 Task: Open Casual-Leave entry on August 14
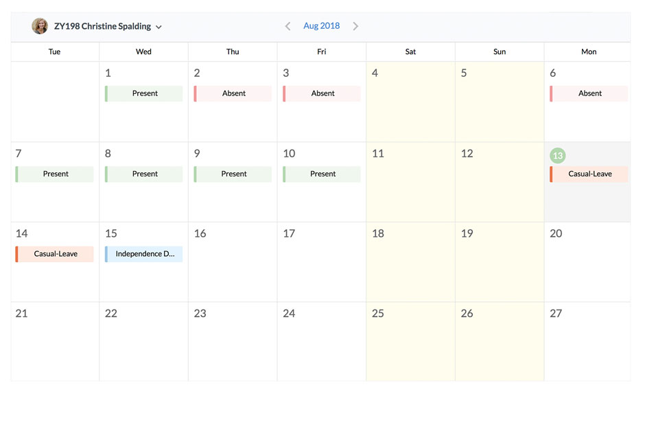coord(55,254)
